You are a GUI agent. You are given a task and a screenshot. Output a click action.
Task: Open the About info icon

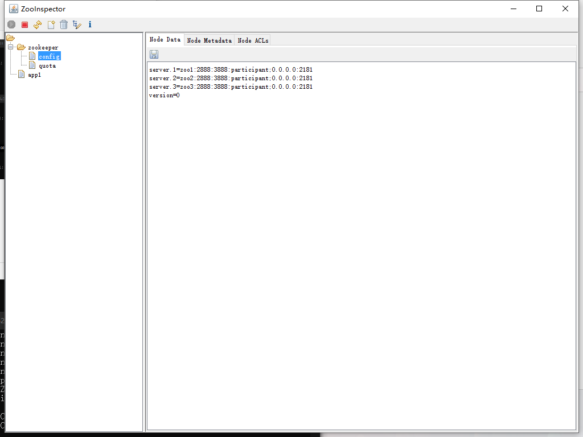(x=90, y=24)
